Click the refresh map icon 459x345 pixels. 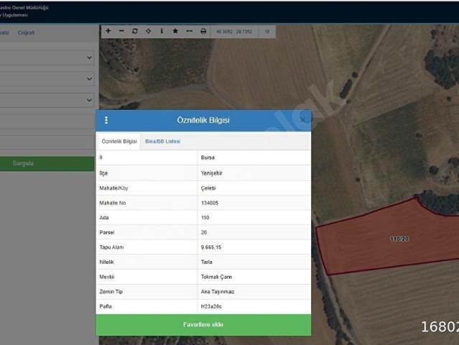(x=135, y=31)
